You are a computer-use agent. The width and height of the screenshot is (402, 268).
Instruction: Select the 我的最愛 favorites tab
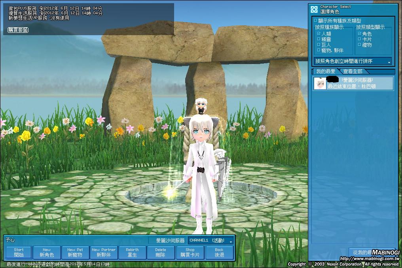coord(325,72)
